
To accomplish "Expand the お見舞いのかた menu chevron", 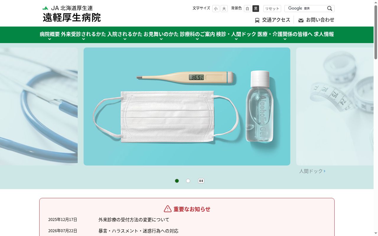I will [x=161, y=39].
